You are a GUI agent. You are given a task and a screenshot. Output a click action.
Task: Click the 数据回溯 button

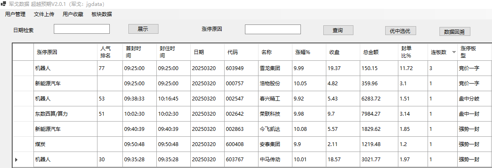pos(455,32)
